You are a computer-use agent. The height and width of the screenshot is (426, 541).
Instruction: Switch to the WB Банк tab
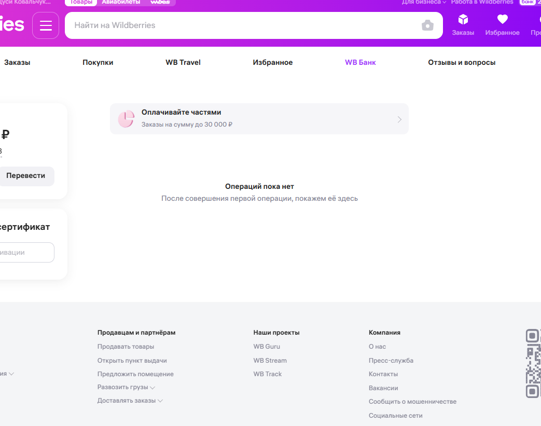tap(360, 62)
